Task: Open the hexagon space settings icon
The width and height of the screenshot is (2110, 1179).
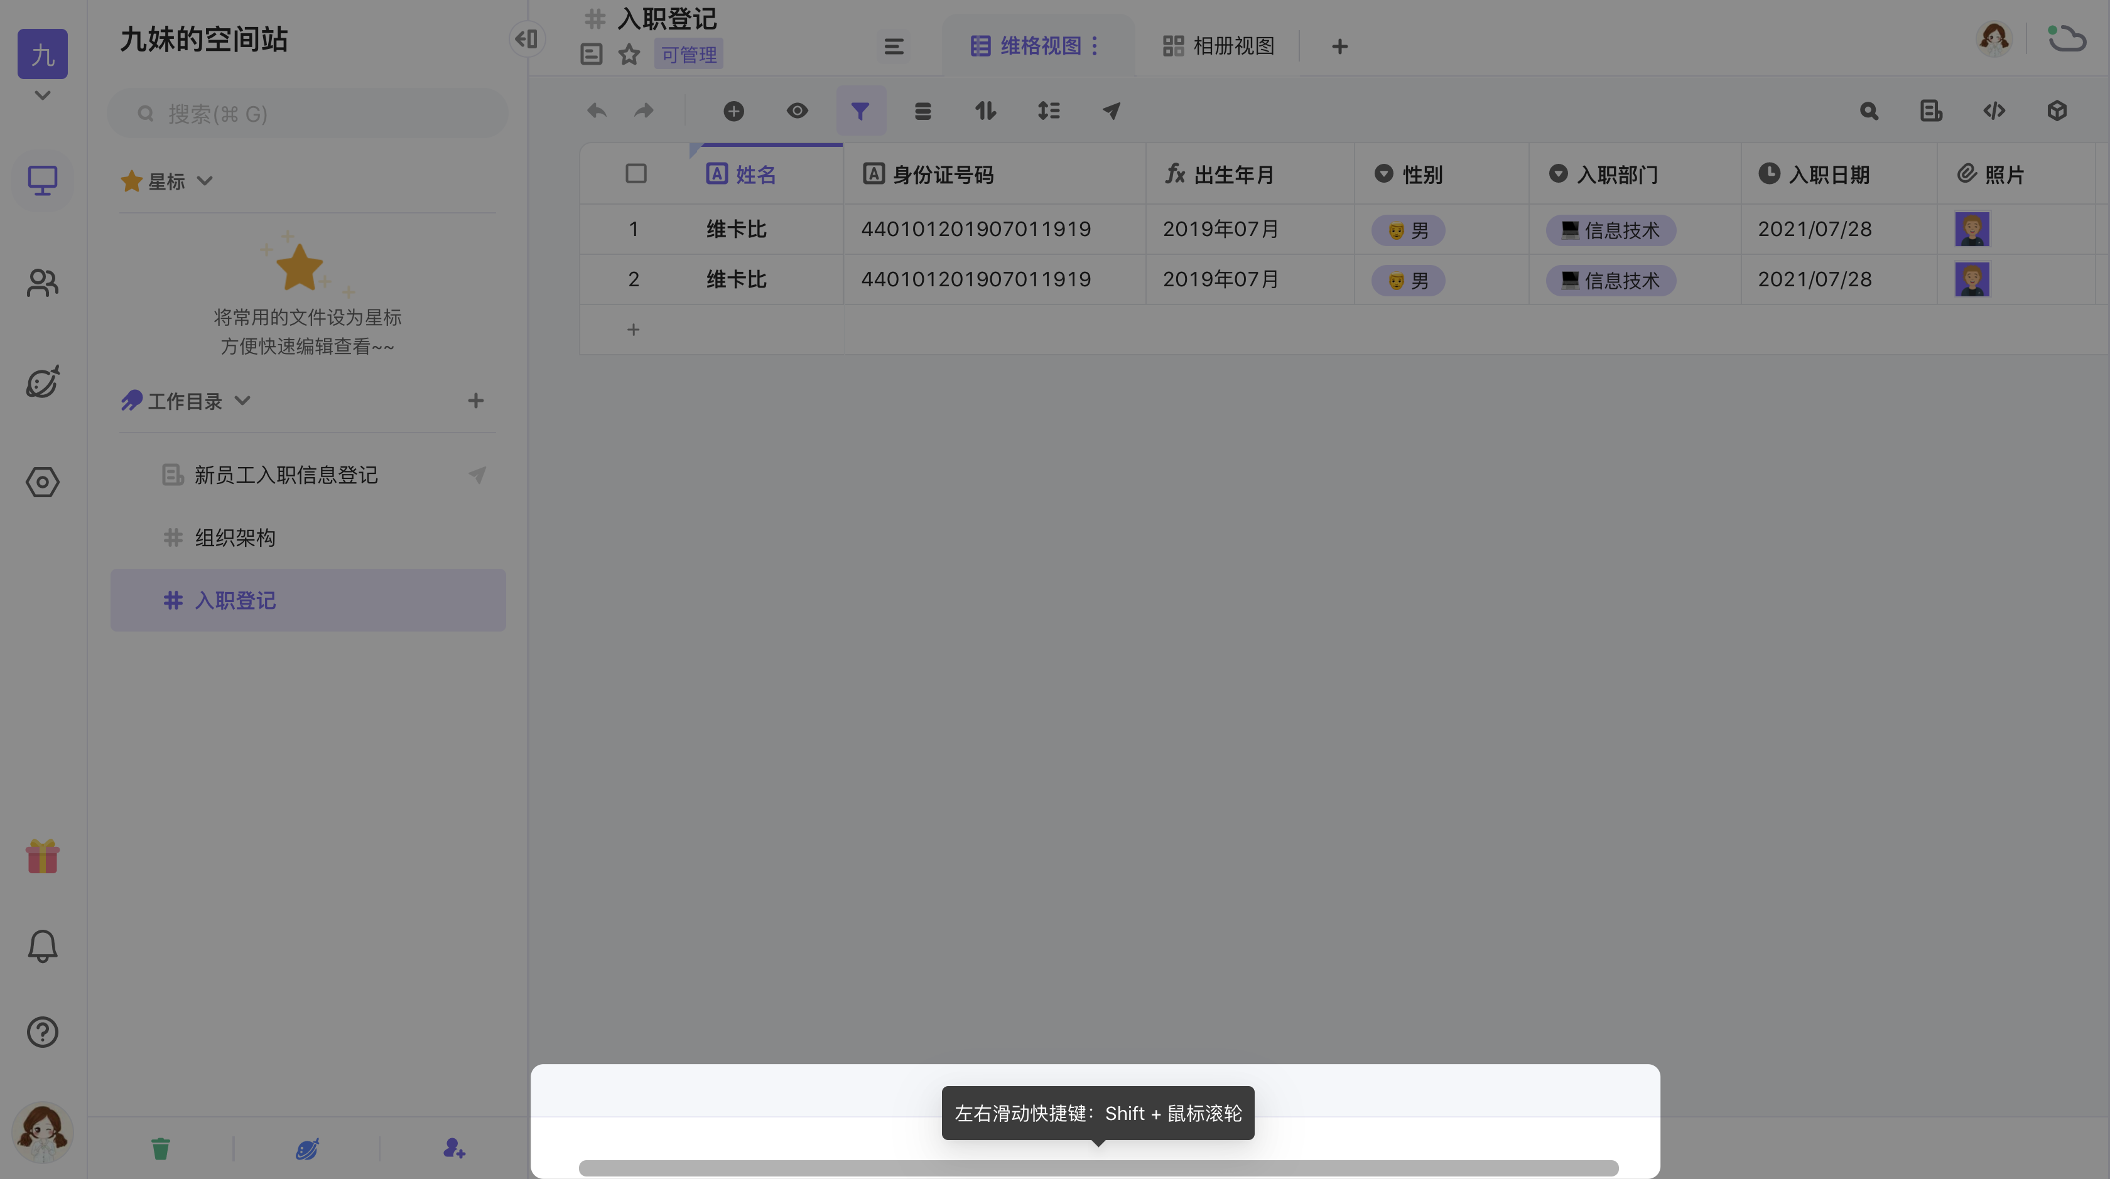Action: pos(43,482)
